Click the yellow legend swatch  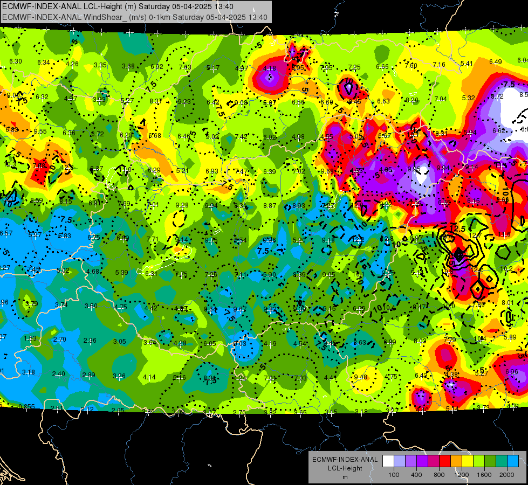coord(468,461)
